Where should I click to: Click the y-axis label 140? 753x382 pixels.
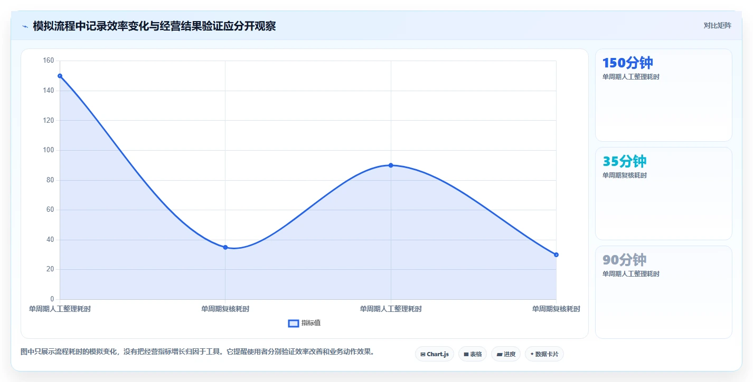(x=49, y=91)
